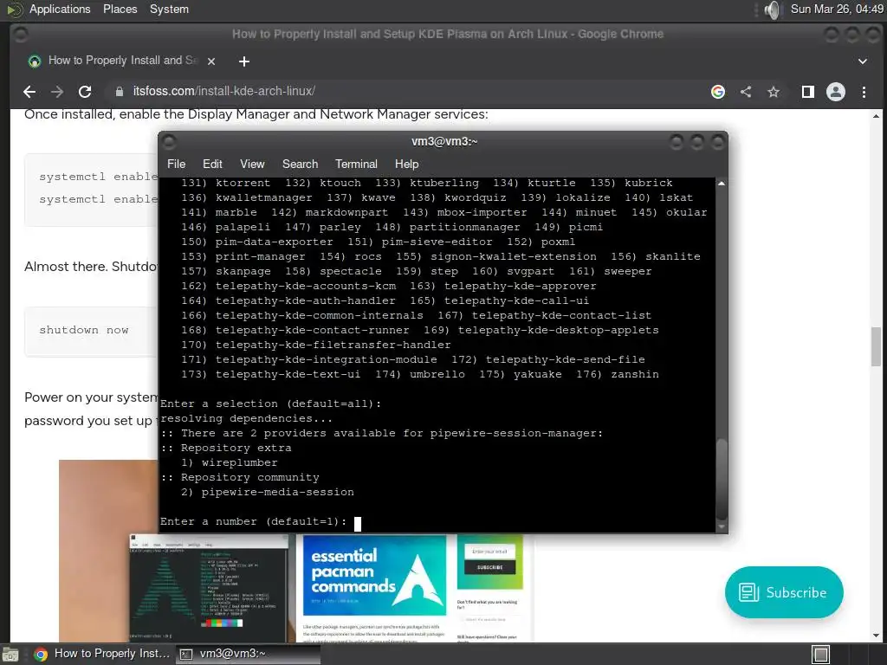Click the workspace switcher box

[x=821, y=655]
